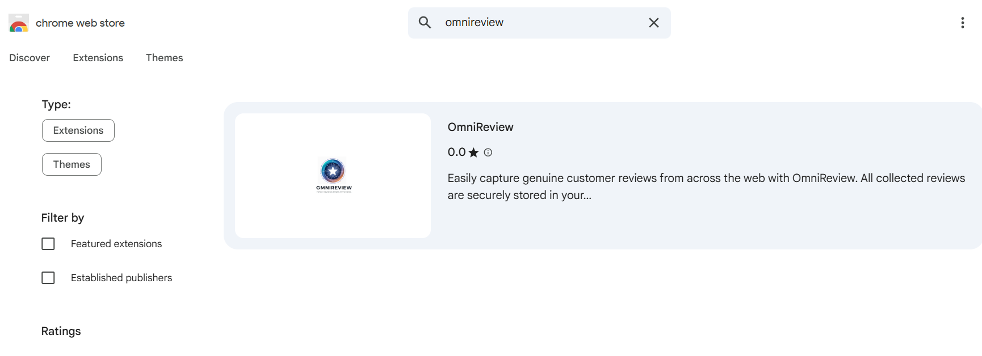Open the OmniReview result title
This screenshot has height=356, width=982.
[x=480, y=127]
